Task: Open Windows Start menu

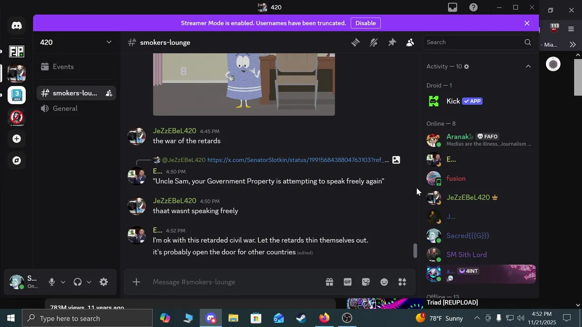Action: [x=11, y=318]
